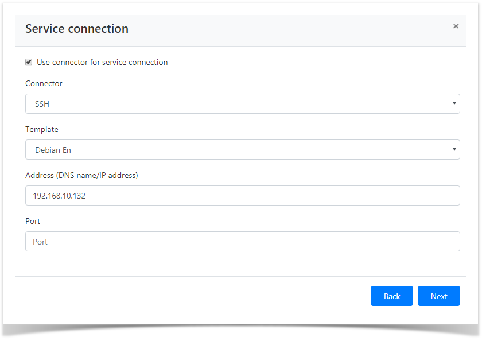This screenshot has height=341, width=486.
Task: Click the Connector field label
Action: 44,83
